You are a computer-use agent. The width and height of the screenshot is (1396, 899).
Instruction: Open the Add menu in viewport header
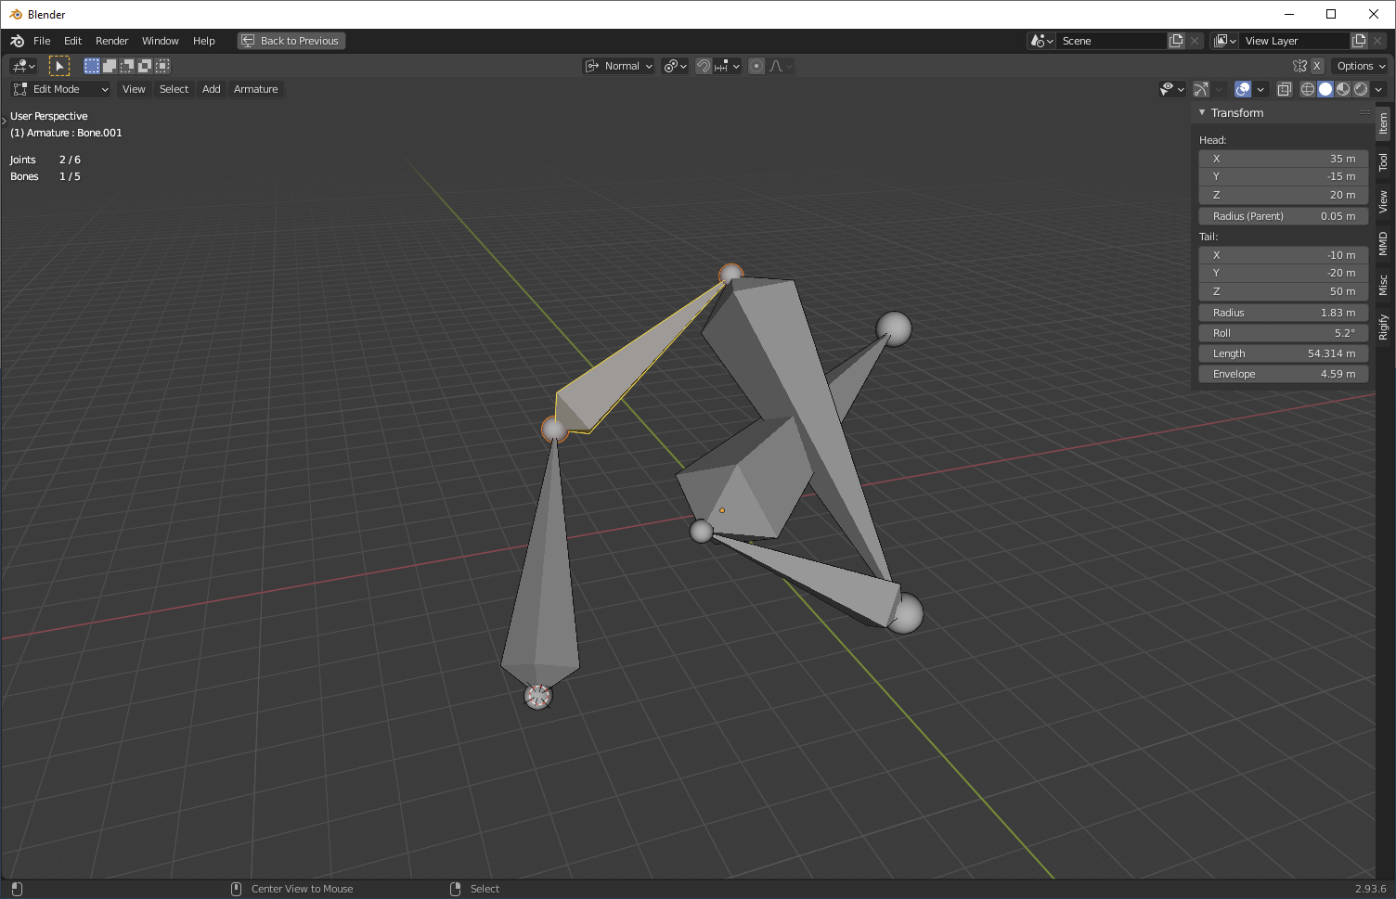click(x=212, y=89)
